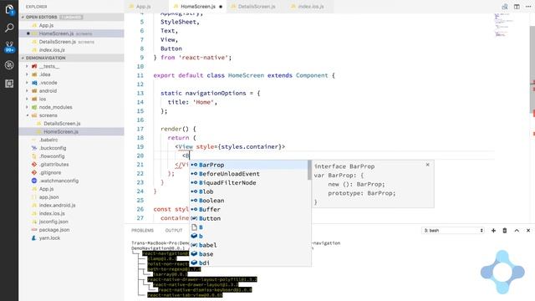
Task: Open the Search view in activity bar
Action: point(9,28)
